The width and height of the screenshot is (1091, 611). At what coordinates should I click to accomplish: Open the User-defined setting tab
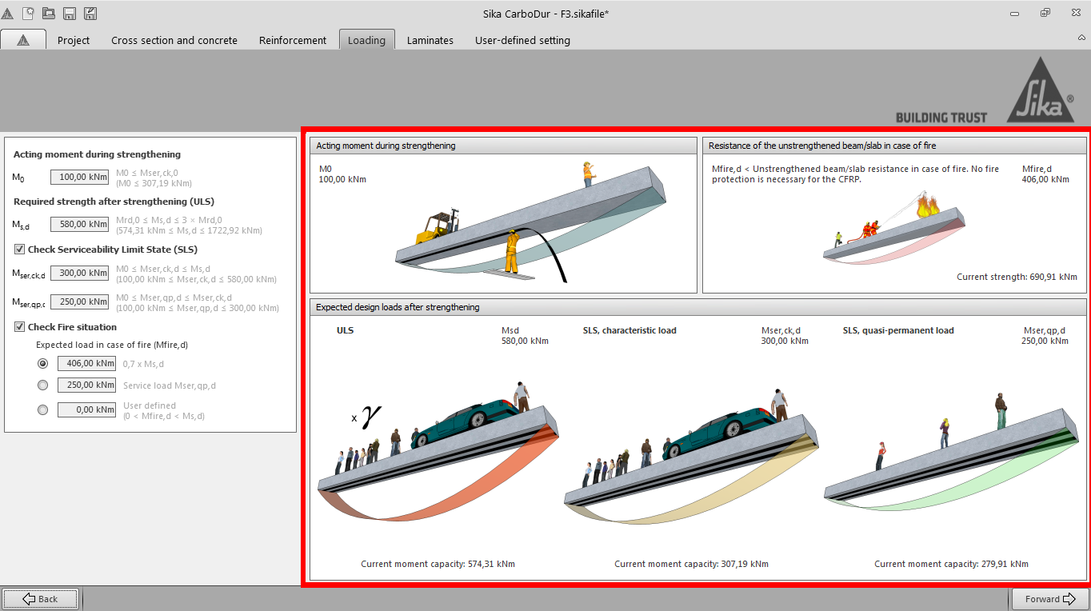[522, 40]
